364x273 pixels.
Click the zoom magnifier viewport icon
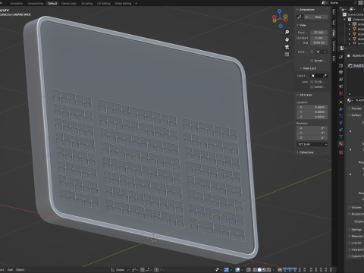coord(287,32)
